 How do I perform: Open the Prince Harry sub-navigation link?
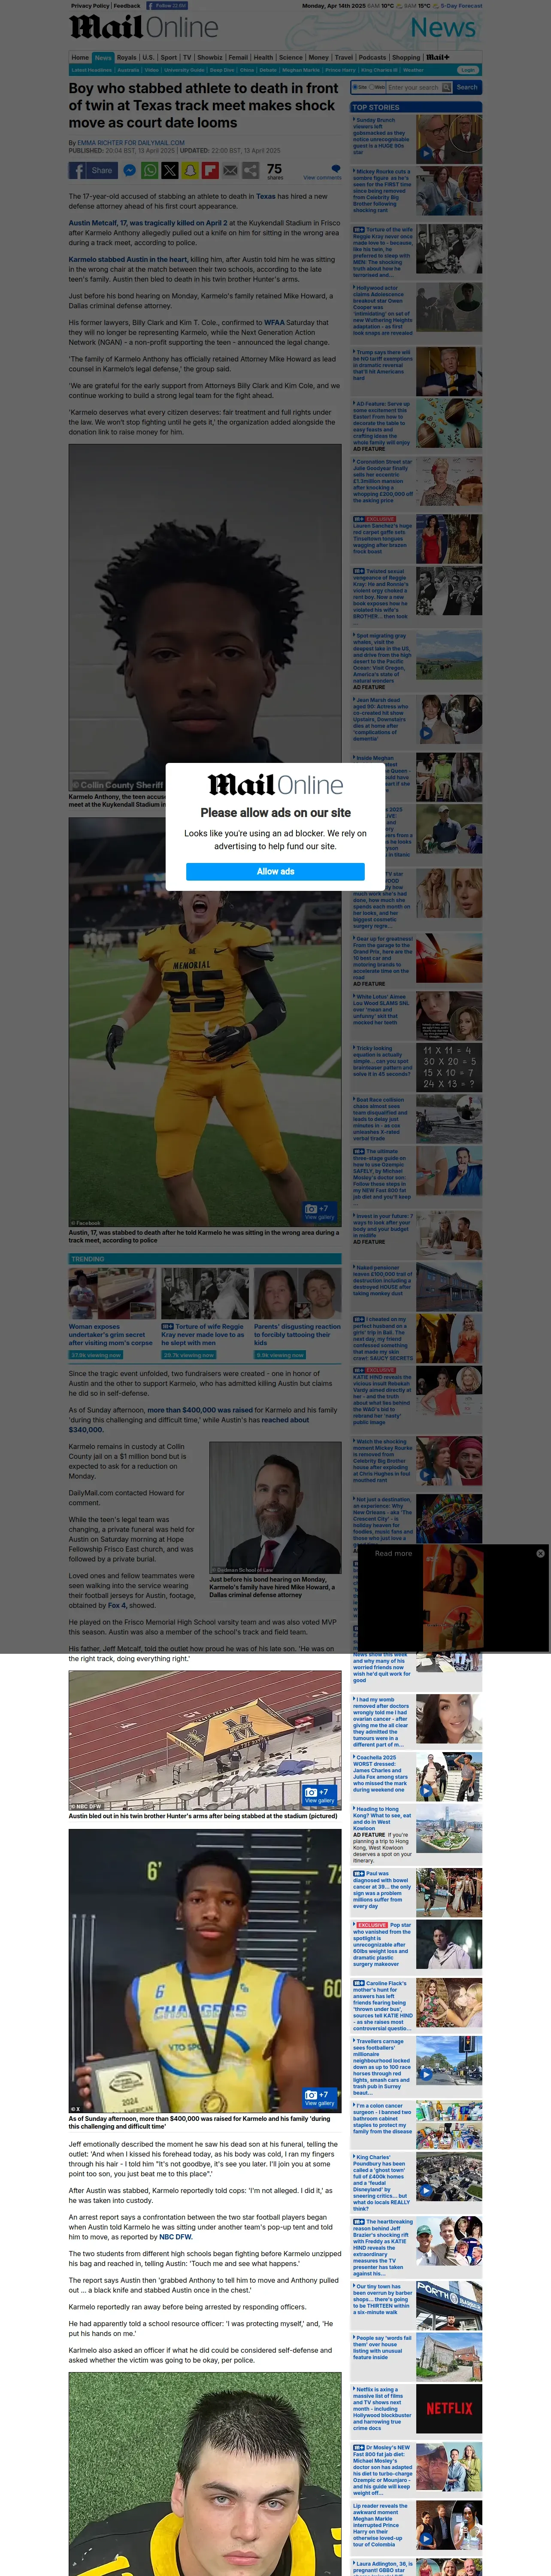pos(340,70)
